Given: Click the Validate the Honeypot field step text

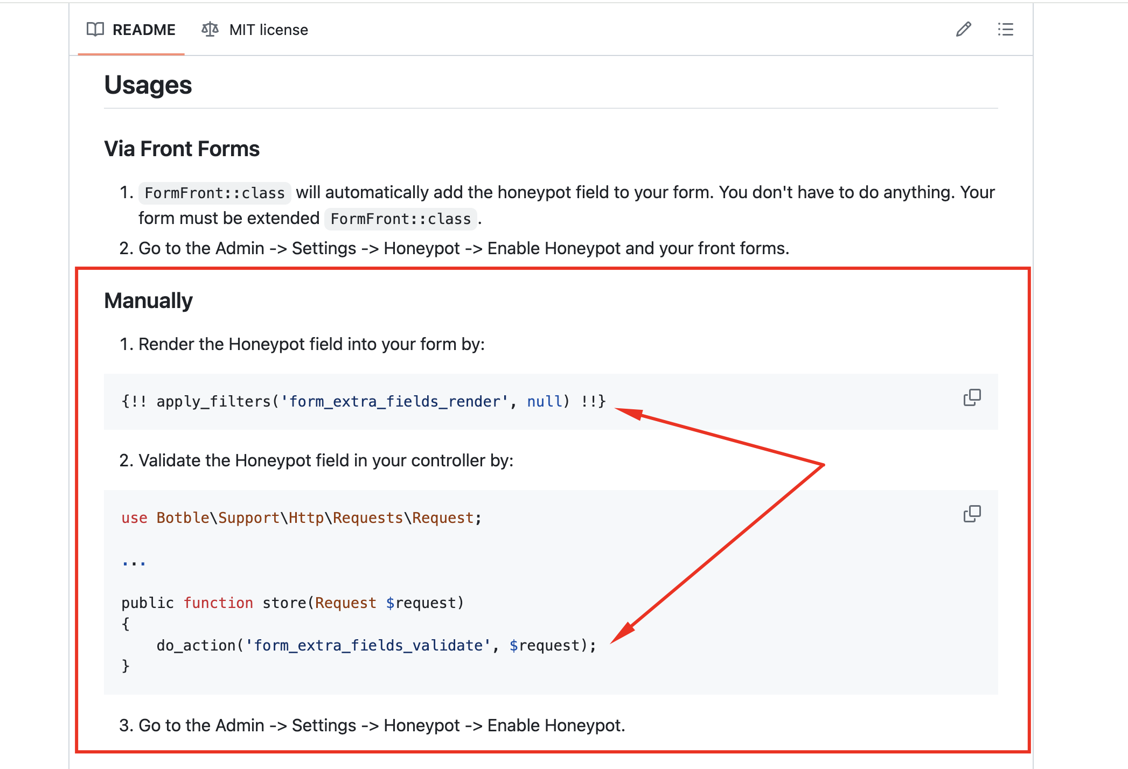Looking at the screenshot, I should (x=325, y=460).
